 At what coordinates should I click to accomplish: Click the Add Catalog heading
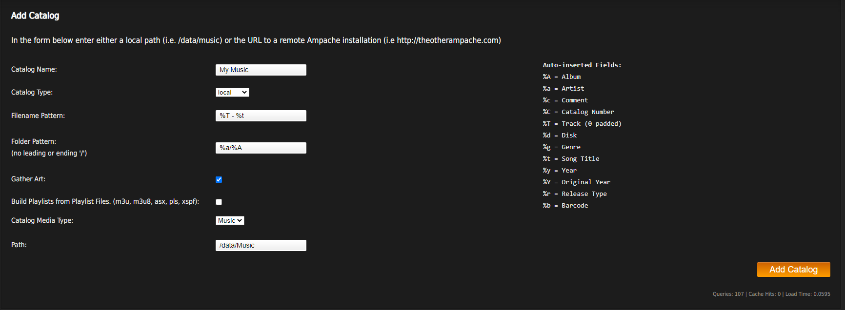point(35,16)
